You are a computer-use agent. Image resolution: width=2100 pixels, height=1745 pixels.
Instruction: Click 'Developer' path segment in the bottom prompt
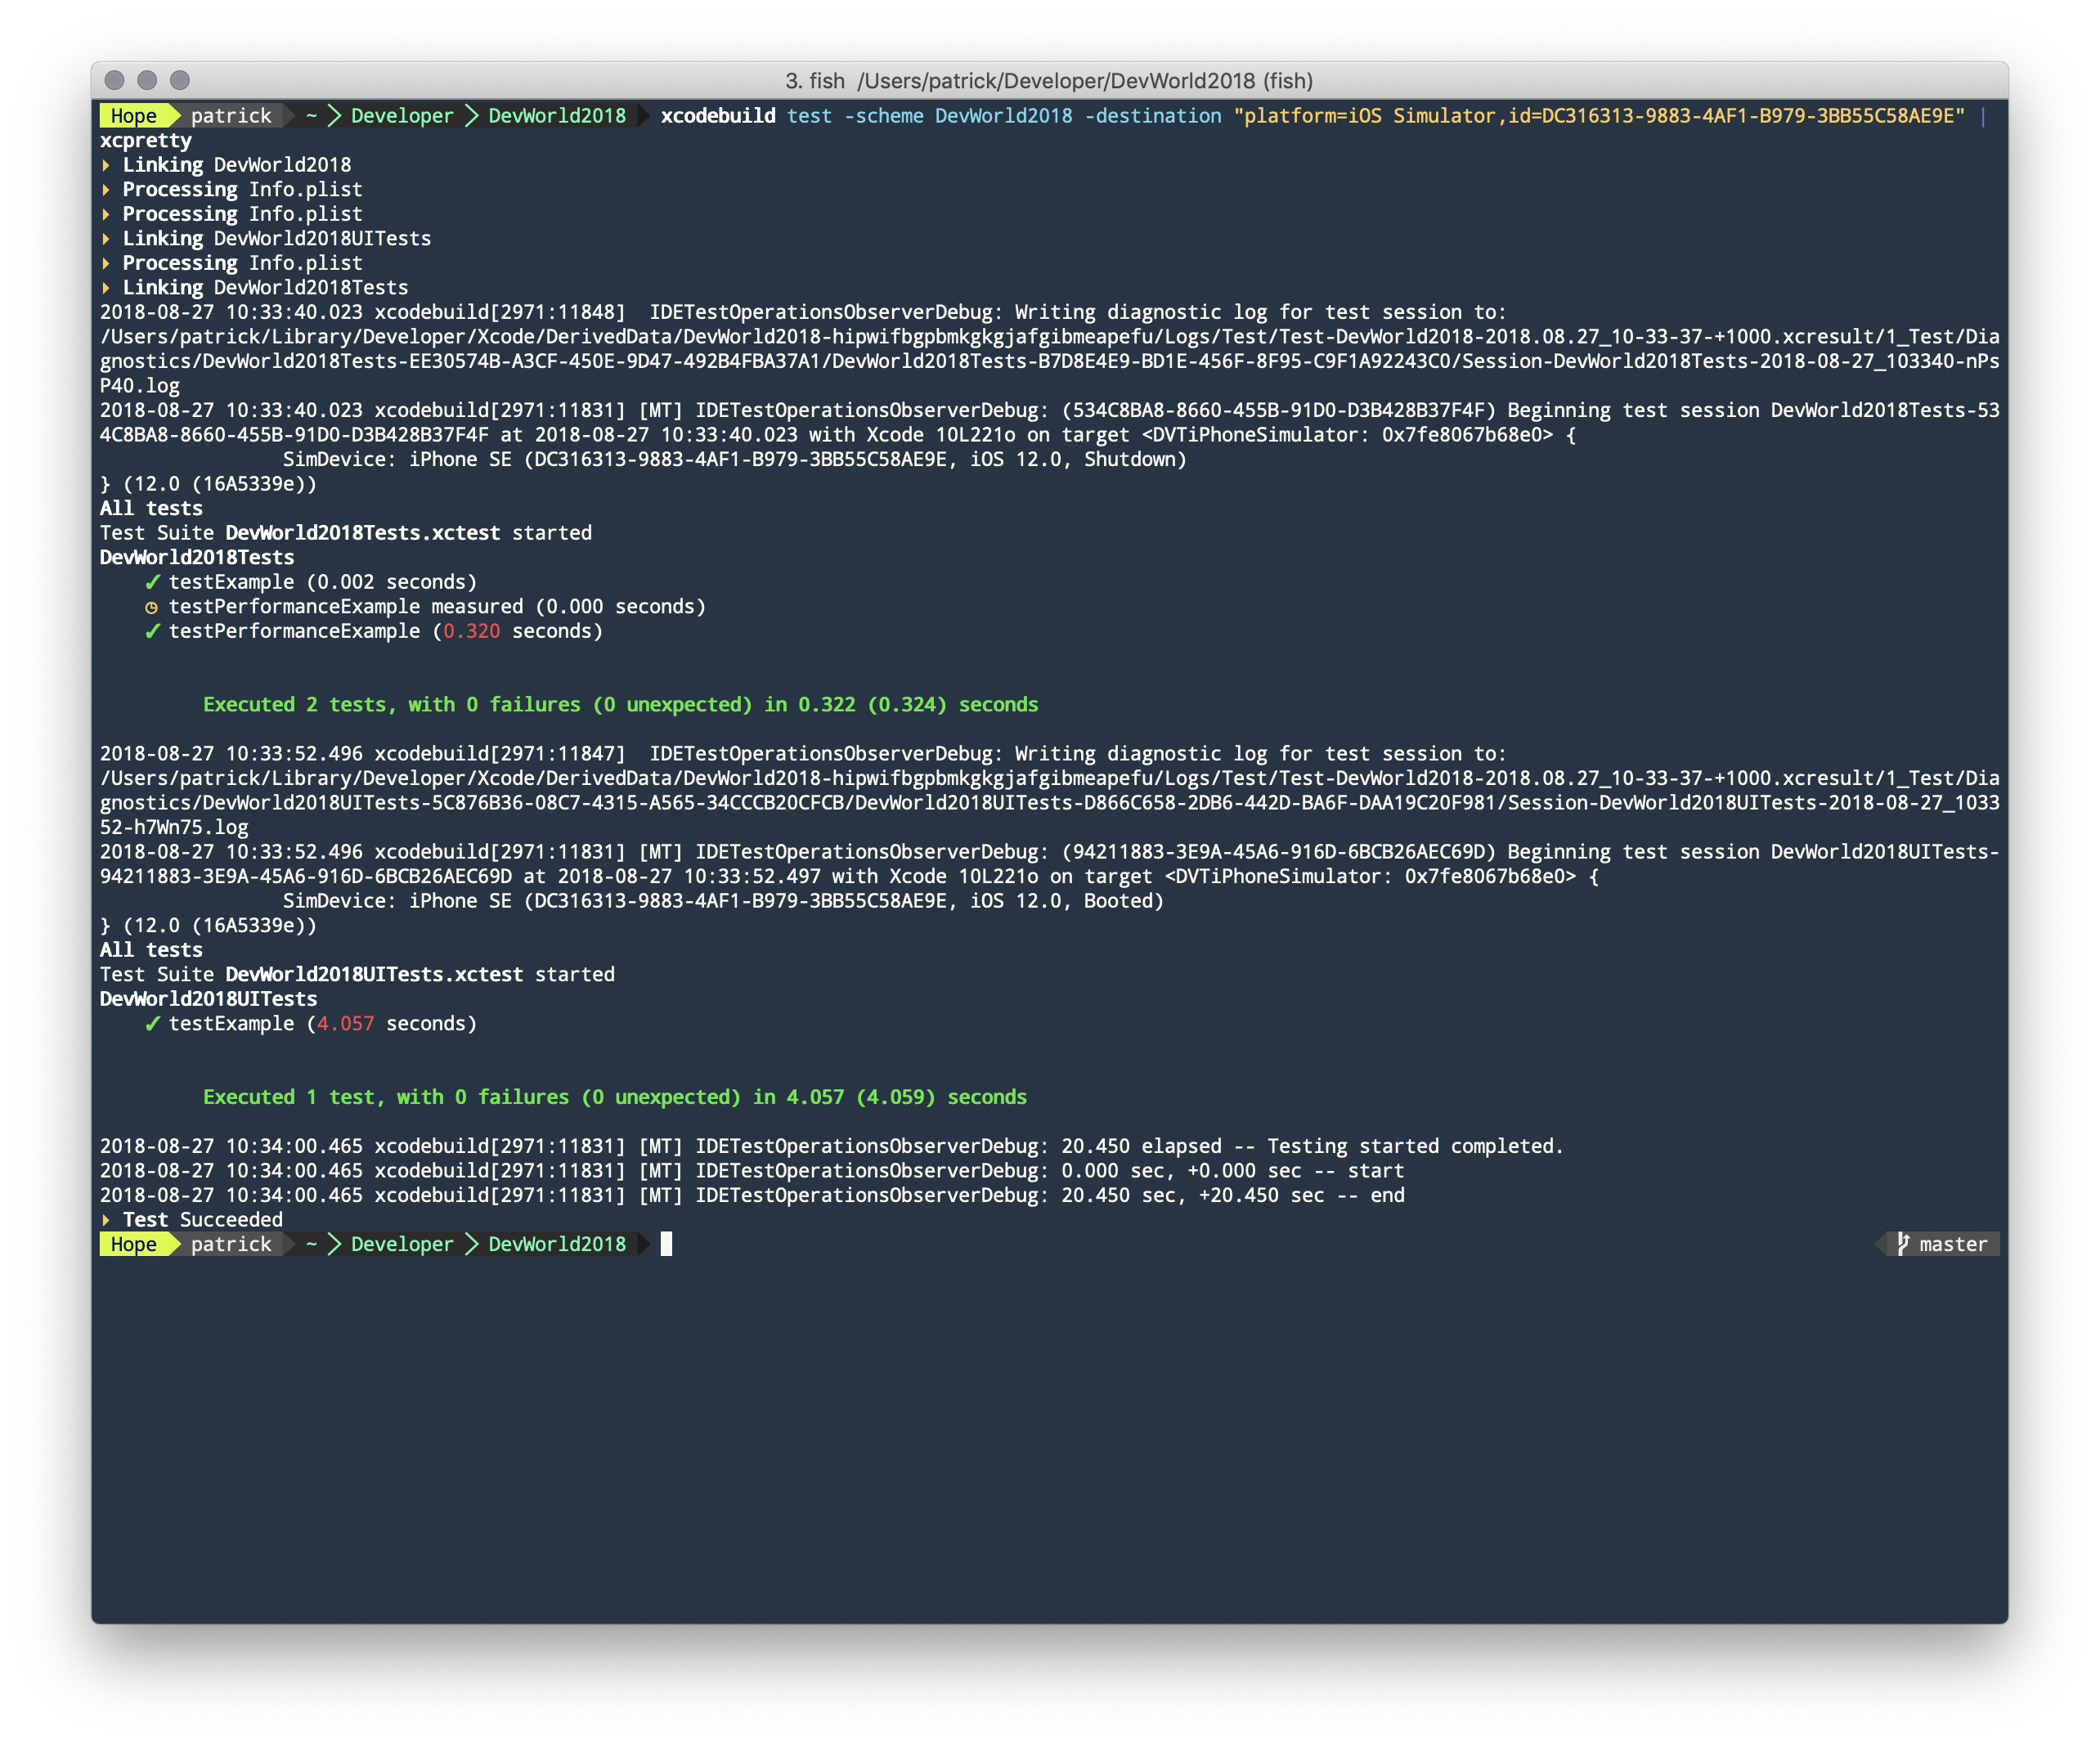pos(402,1244)
